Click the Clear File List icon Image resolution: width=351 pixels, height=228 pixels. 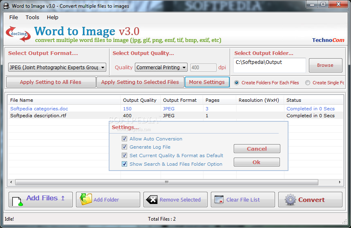[219, 199]
